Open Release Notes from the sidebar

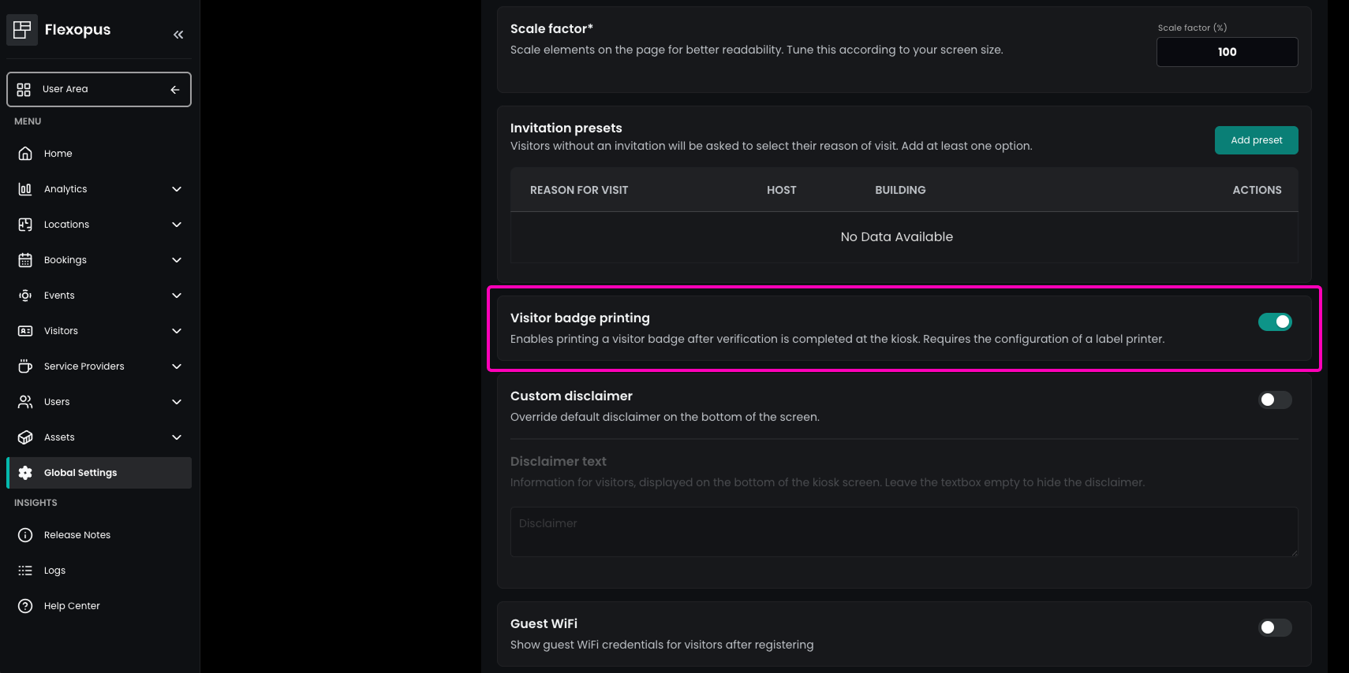pos(77,535)
